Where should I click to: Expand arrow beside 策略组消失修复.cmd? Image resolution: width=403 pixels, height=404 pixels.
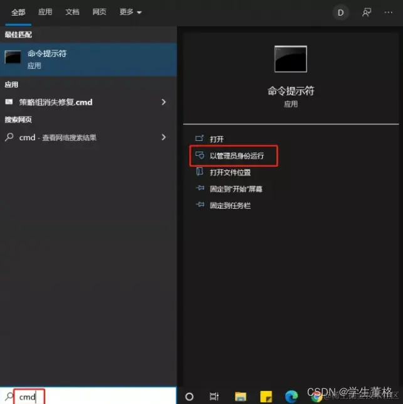(164, 102)
